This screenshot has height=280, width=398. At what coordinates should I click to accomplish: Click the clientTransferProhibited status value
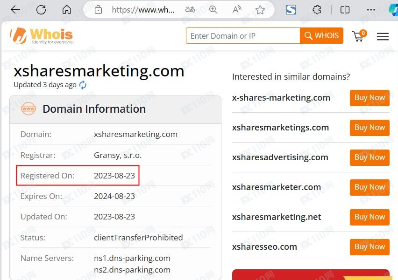138,238
